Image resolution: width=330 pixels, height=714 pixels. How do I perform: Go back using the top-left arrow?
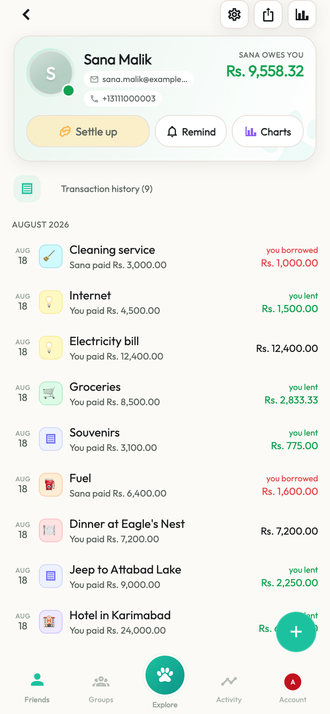point(26,14)
